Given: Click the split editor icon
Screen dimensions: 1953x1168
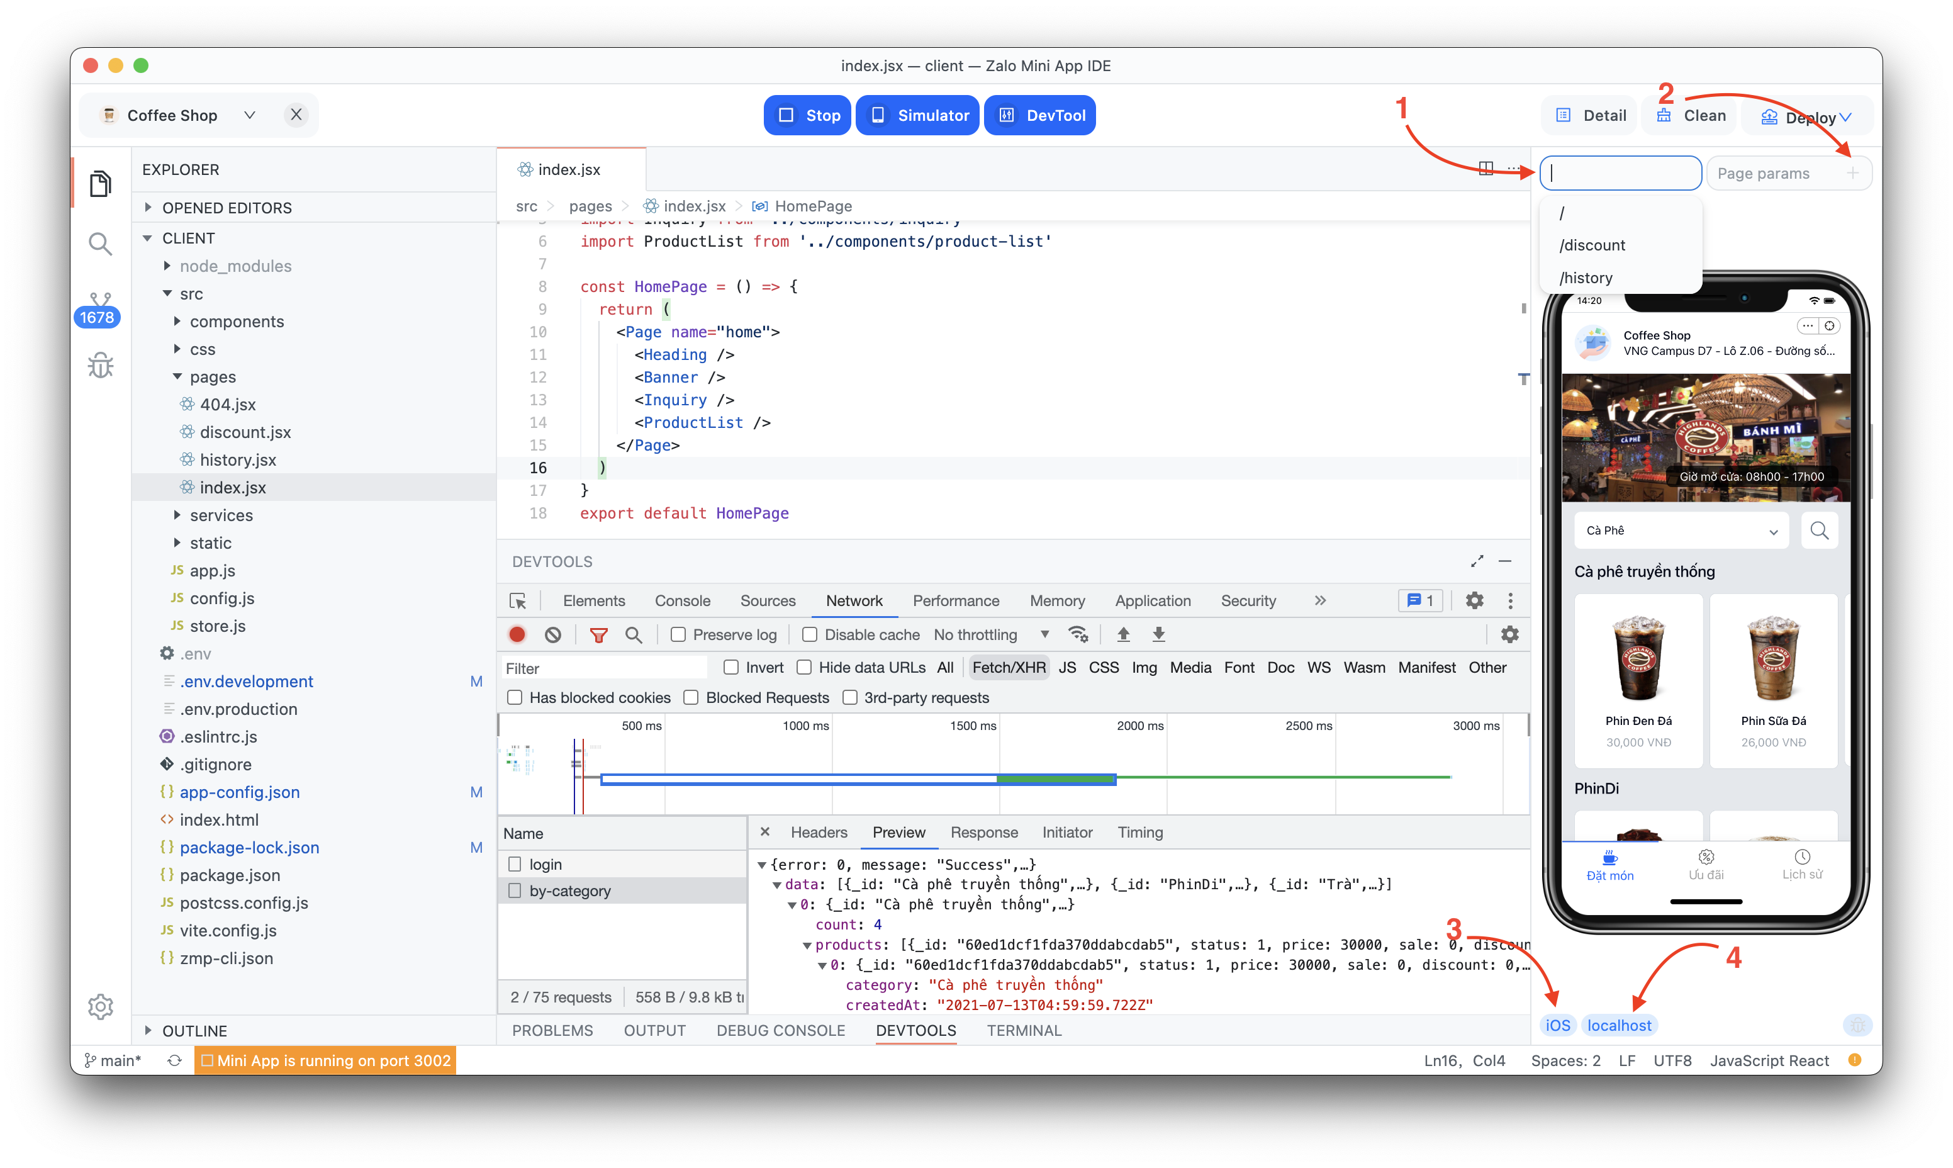Looking at the screenshot, I should (1486, 169).
